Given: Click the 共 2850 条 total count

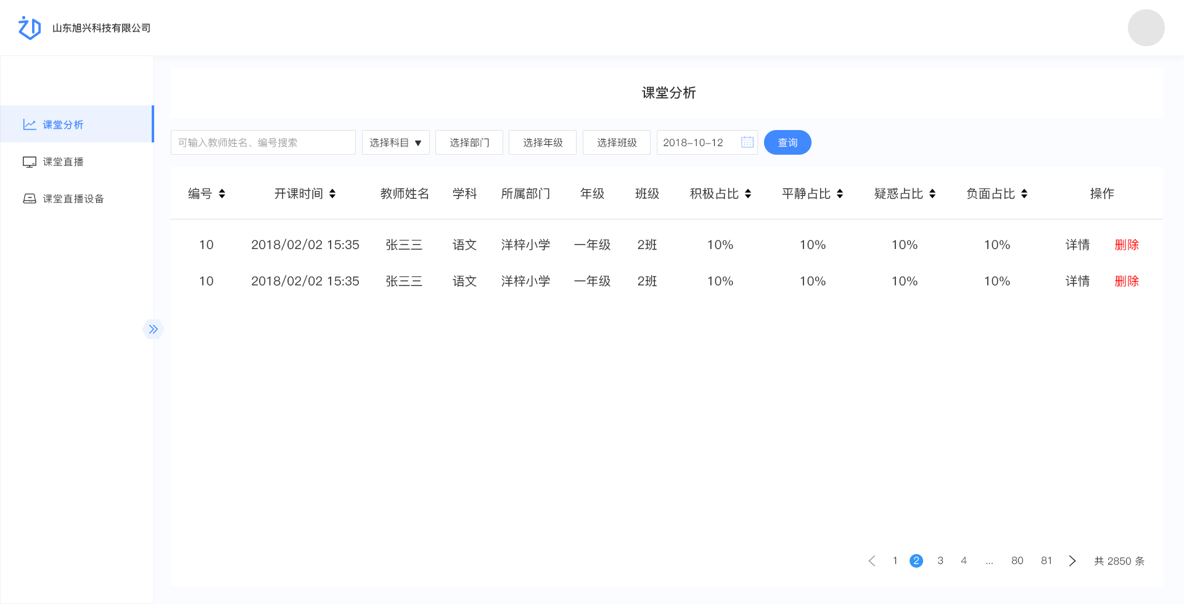Looking at the screenshot, I should [x=1119, y=561].
